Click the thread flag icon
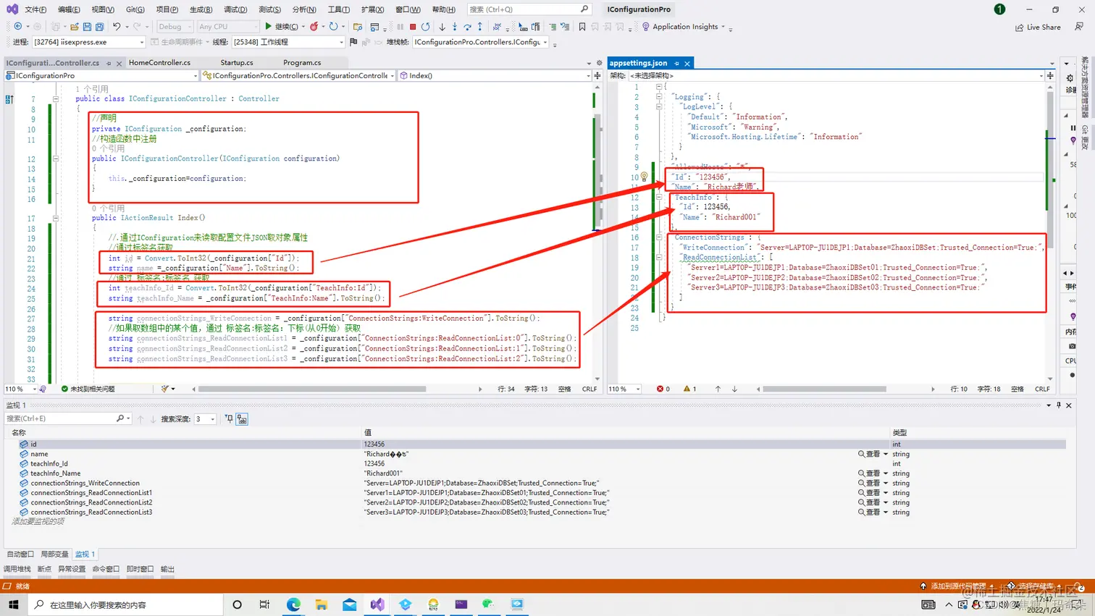Image resolution: width=1095 pixels, height=616 pixels. coord(353,42)
